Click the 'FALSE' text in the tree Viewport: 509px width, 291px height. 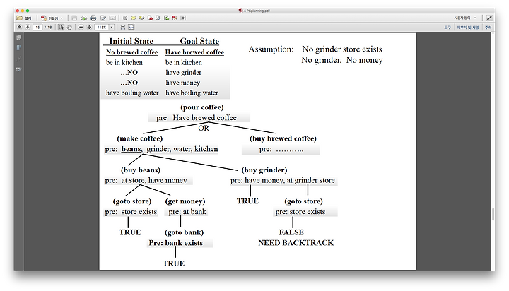point(291,232)
